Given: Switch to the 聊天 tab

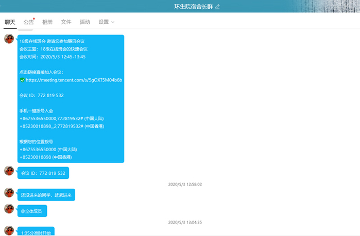Looking at the screenshot, I should [10, 22].
